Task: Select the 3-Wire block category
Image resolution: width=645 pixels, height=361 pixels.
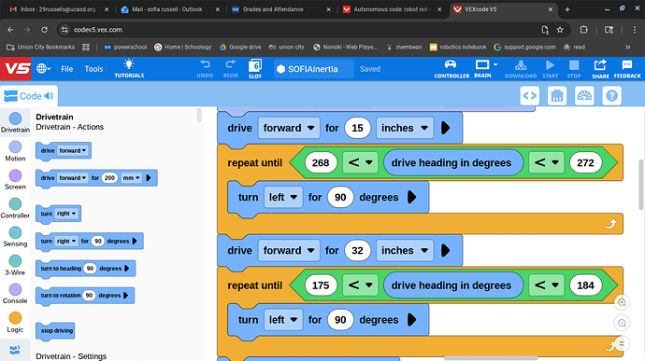Action: click(15, 265)
